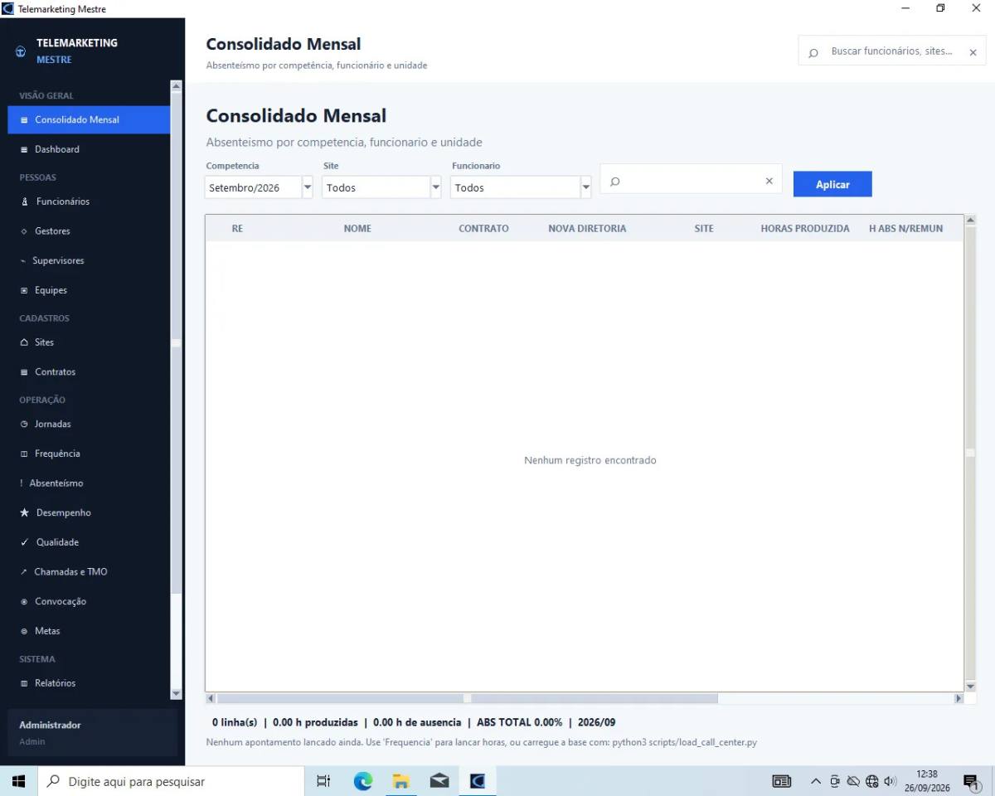995x796 pixels.
Task: Click the Qualidade checkmark icon
Action: 24,542
